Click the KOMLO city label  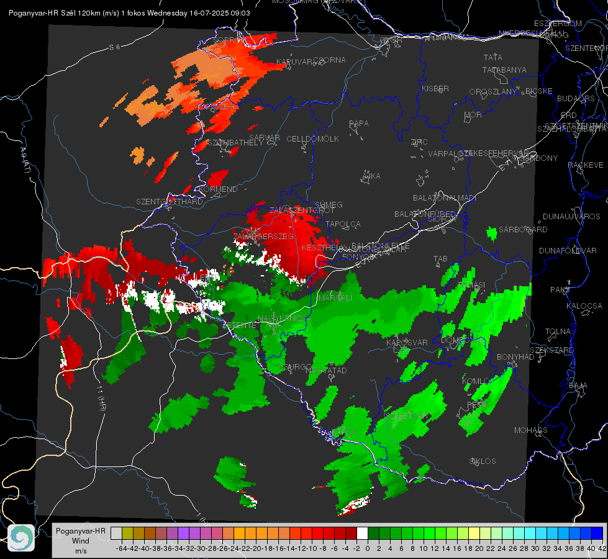point(476,381)
